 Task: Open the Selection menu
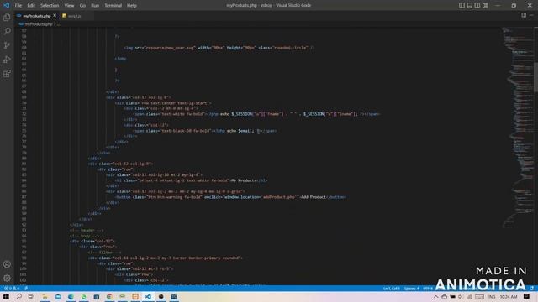tap(50, 6)
